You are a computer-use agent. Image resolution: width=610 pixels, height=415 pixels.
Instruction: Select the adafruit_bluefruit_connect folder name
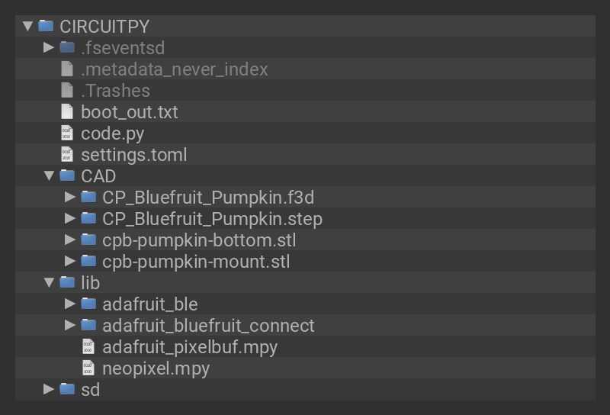[208, 325]
